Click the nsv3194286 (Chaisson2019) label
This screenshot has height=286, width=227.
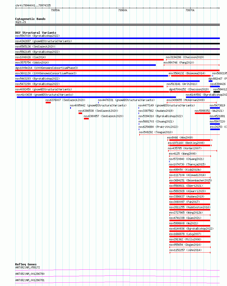point(185,57)
